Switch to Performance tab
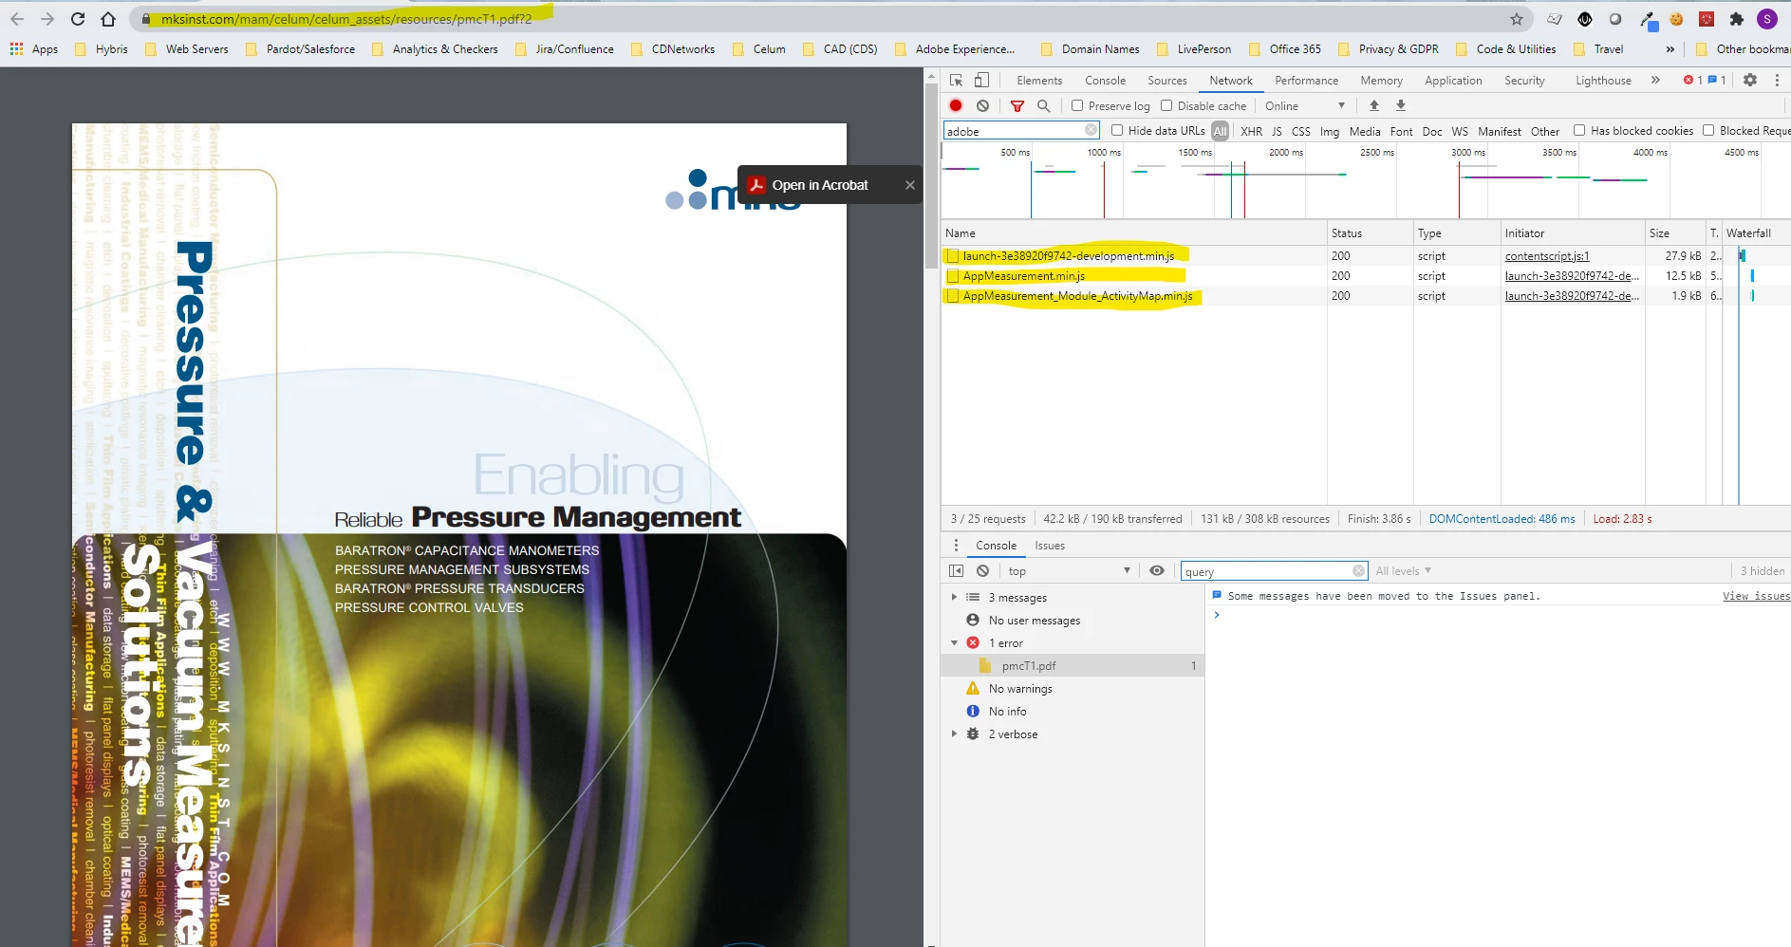The height and width of the screenshot is (947, 1791). (x=1306, y=81)
